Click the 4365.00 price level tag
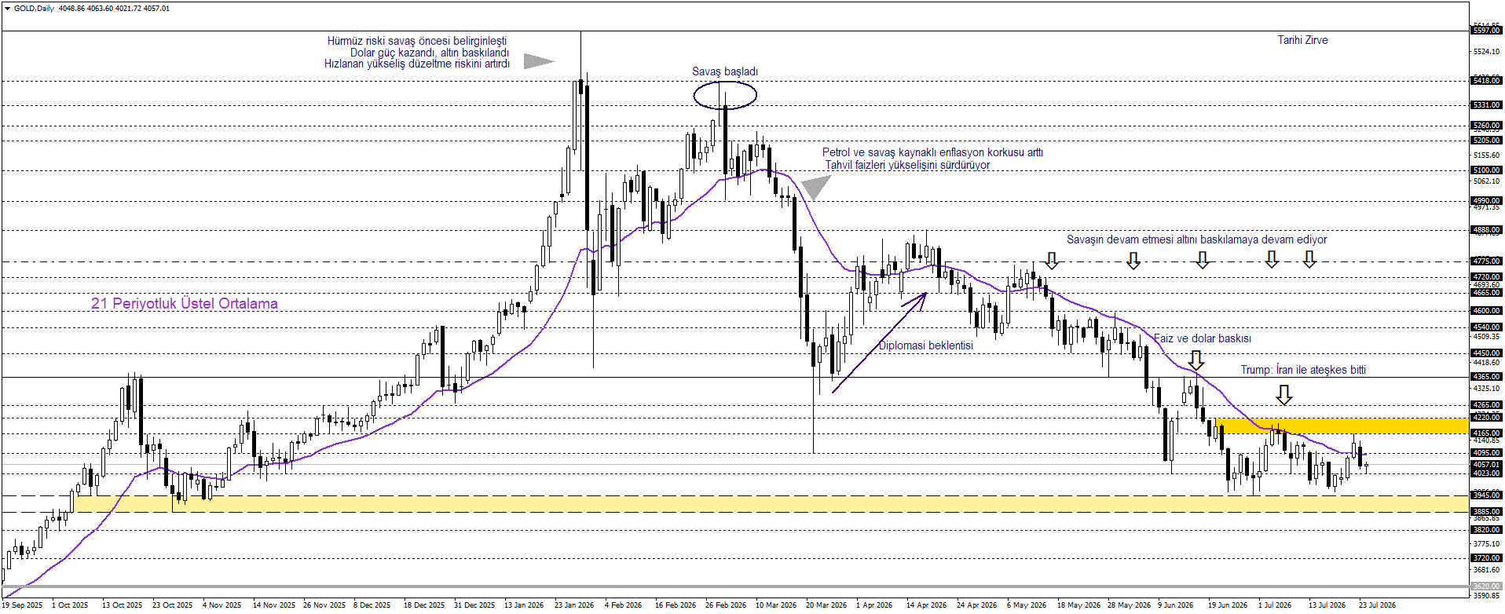Viewport: 1505px width, 614px height. coord(1486,377)
